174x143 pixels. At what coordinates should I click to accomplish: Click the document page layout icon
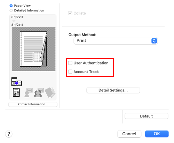pos(16,92)
